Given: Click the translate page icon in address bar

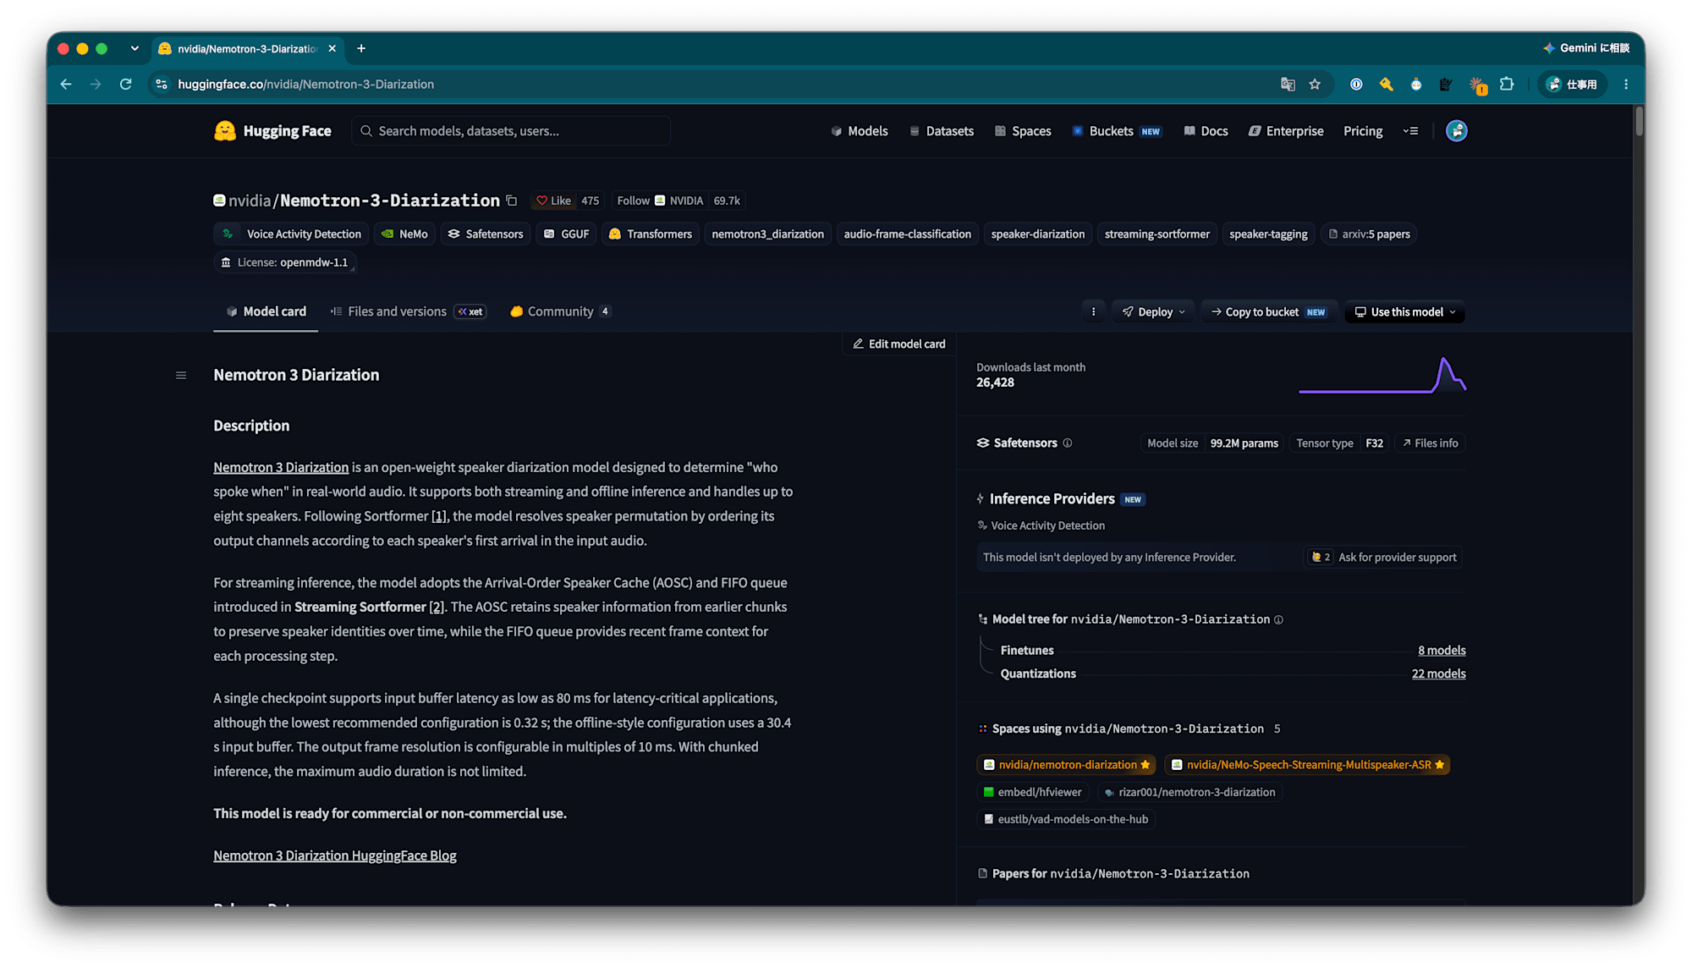Looking at the screenshot, I should [1288, 84].
